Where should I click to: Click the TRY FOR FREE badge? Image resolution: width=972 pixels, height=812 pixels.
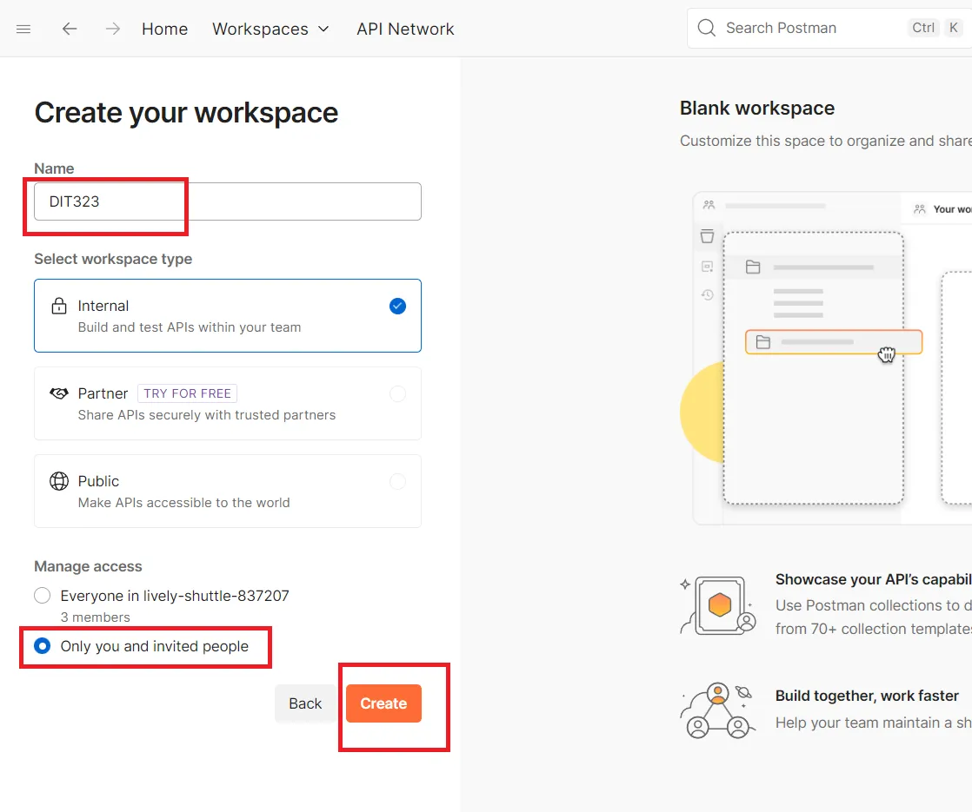(x=187, y=393)
